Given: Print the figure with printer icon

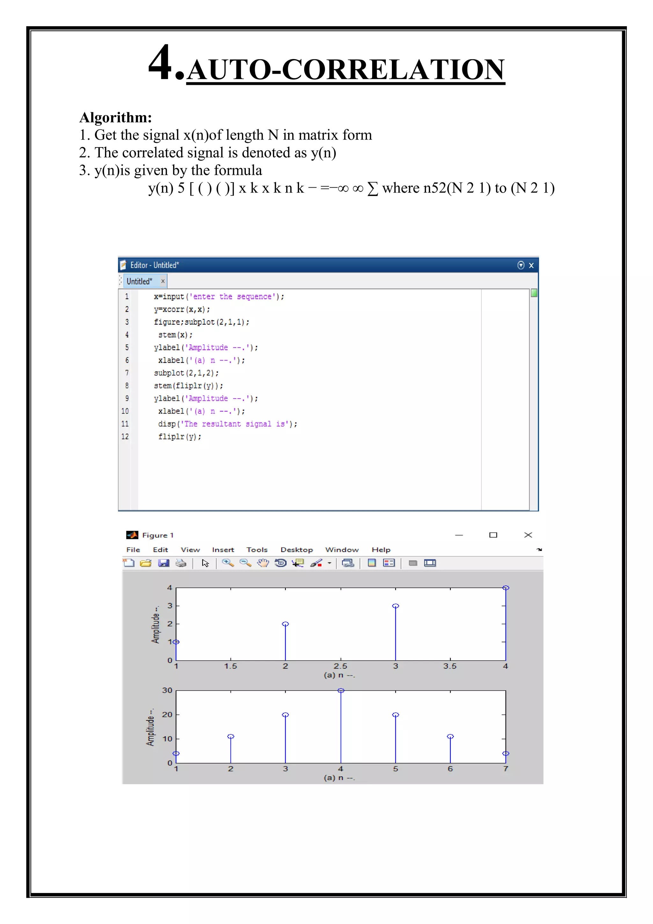Looking at the screenshot, I should pos(181,563).
